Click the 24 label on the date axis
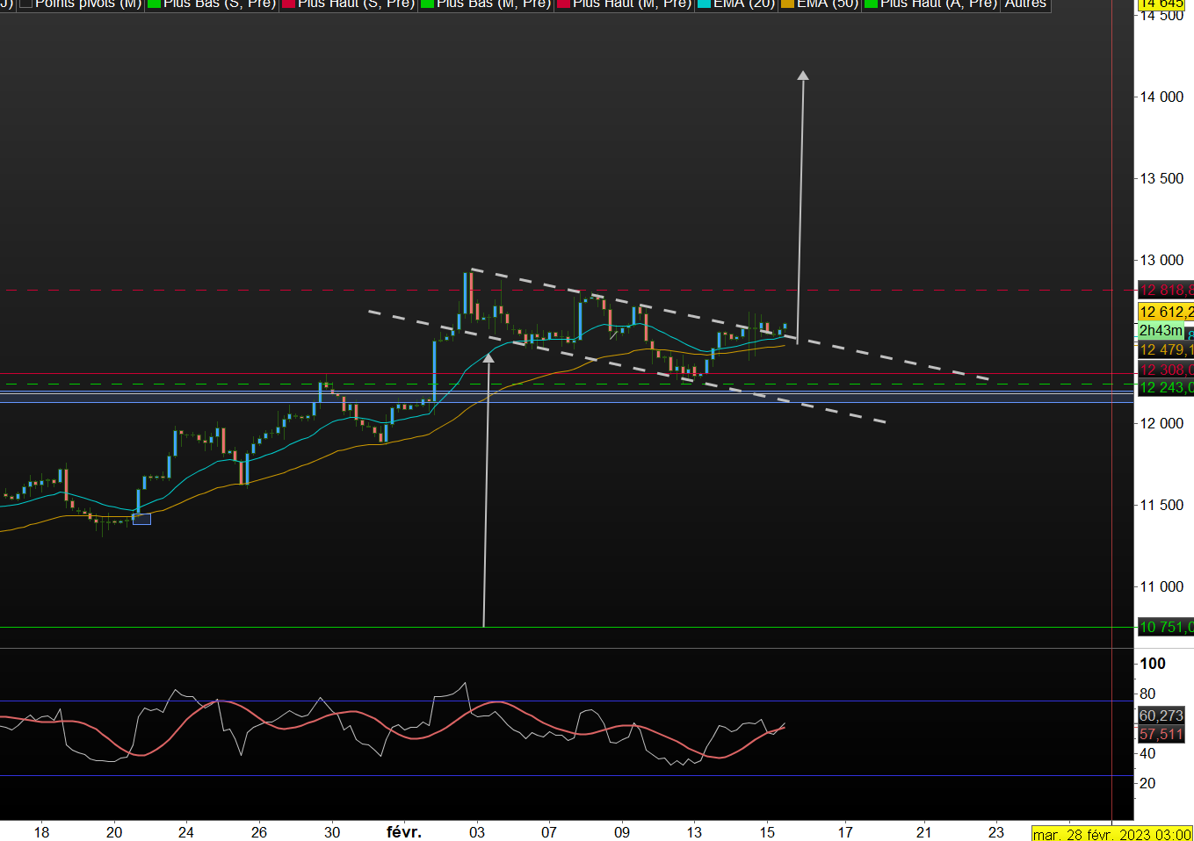Image resolution: width=1194 pixels, height=841 pixels. coord(185,832)
